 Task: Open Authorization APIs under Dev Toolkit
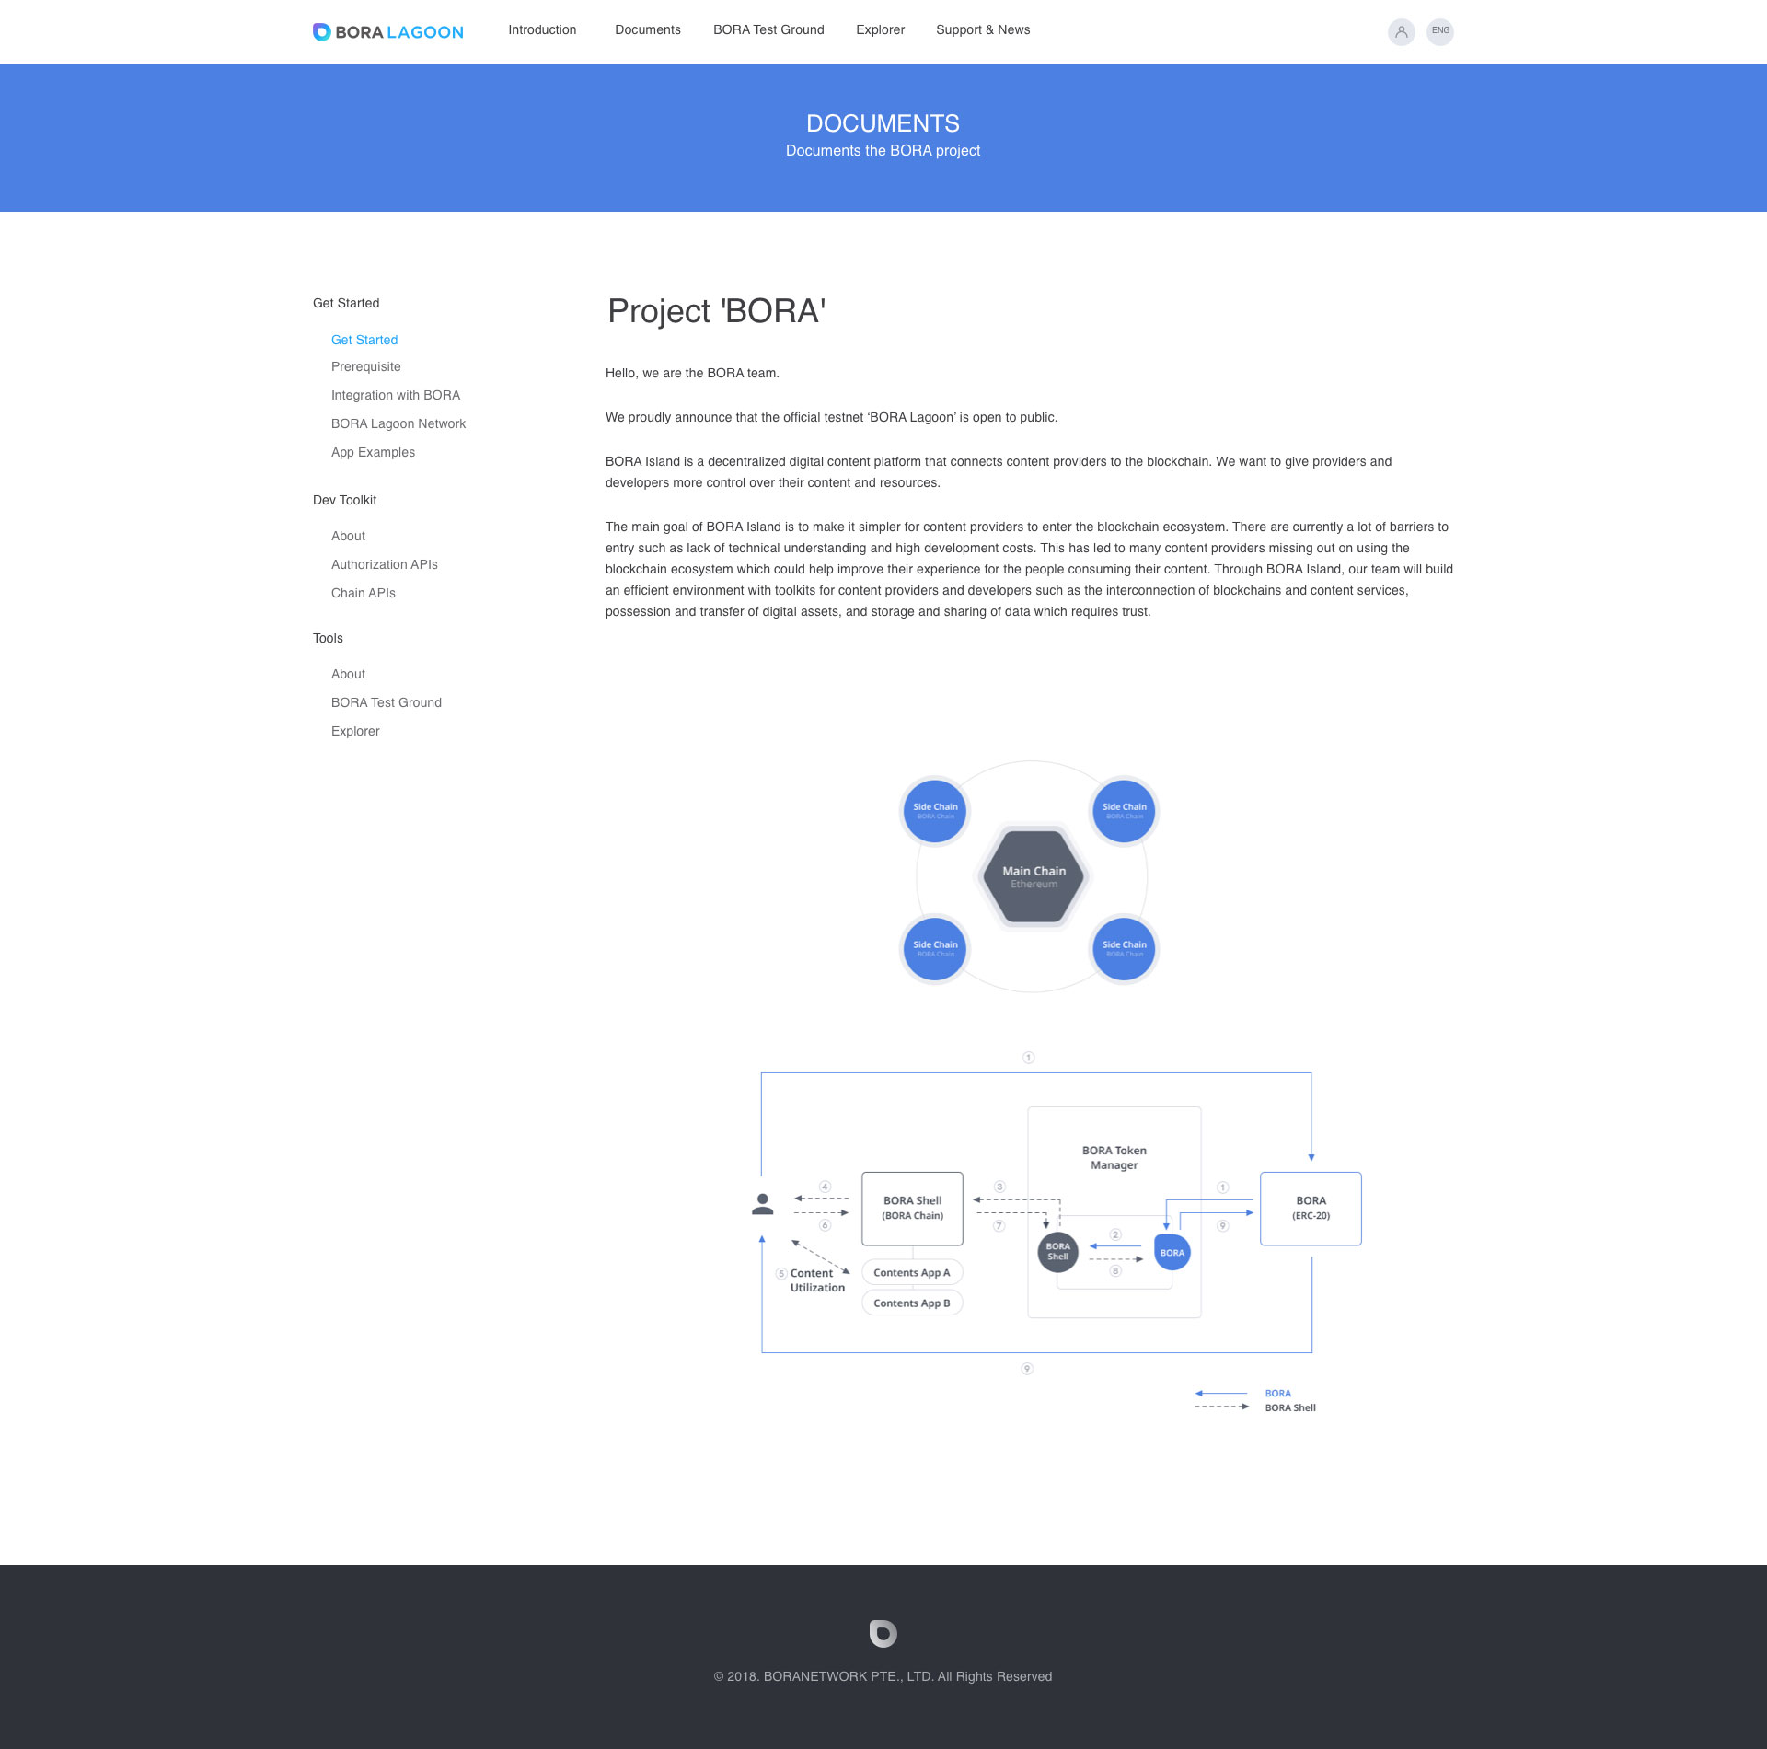(384, 564)
